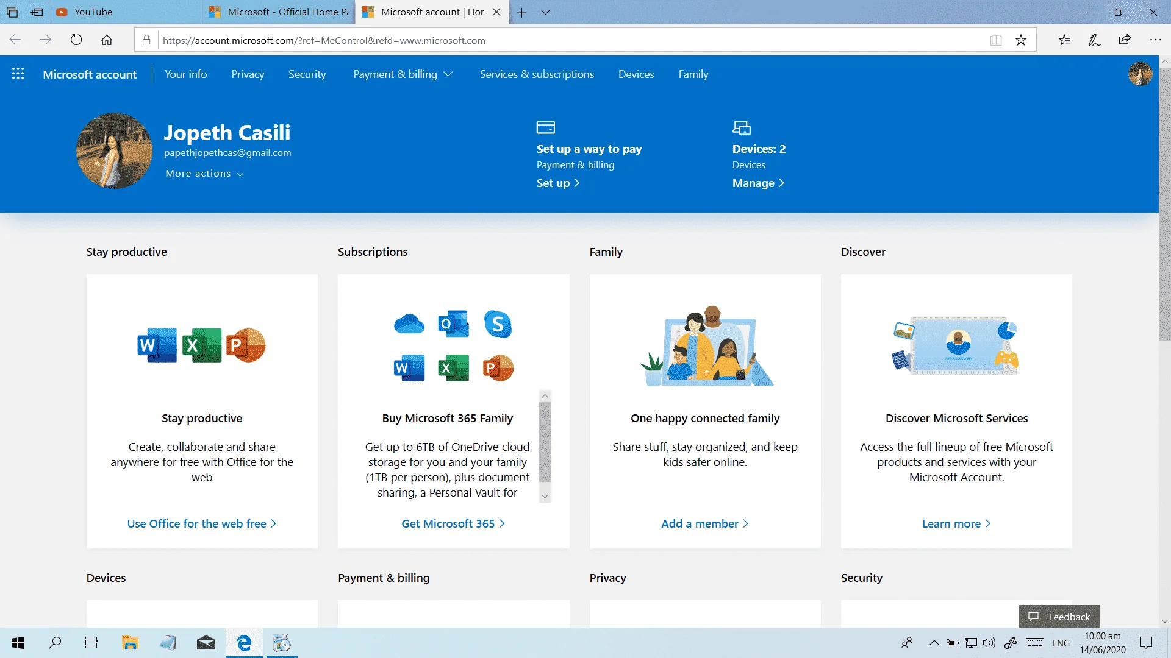Click the account avatar in header
The height and width of the screenshot is (658, 1171).
coord(1140,74)
